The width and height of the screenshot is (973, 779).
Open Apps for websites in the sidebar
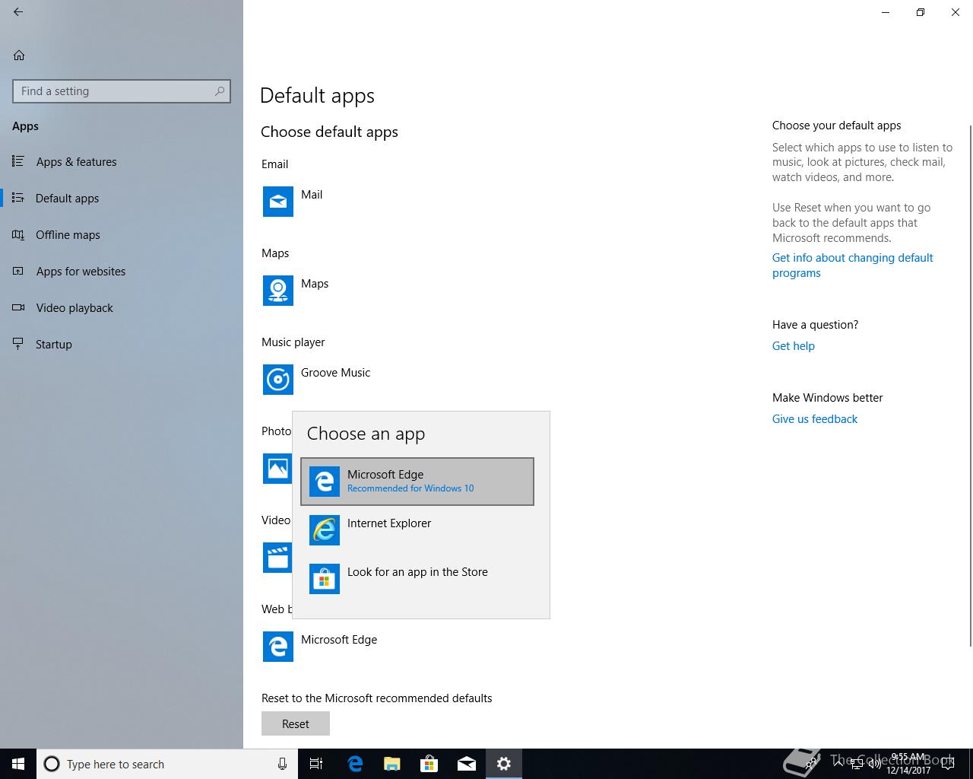(x=122, y=272)
